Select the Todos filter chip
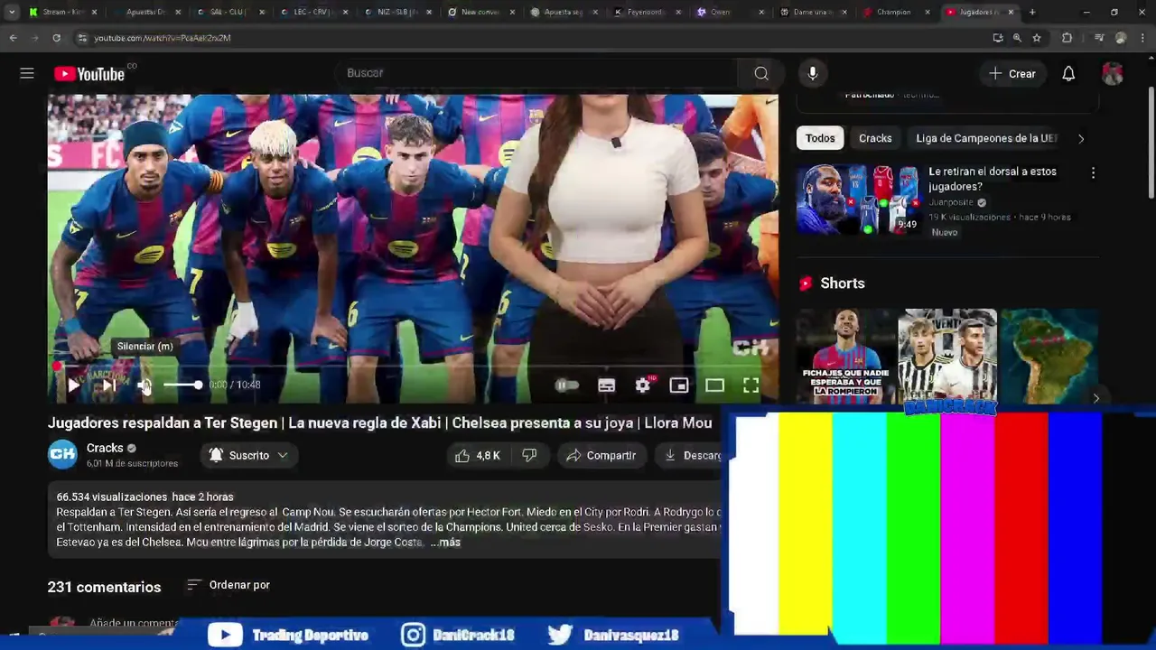 820,138
